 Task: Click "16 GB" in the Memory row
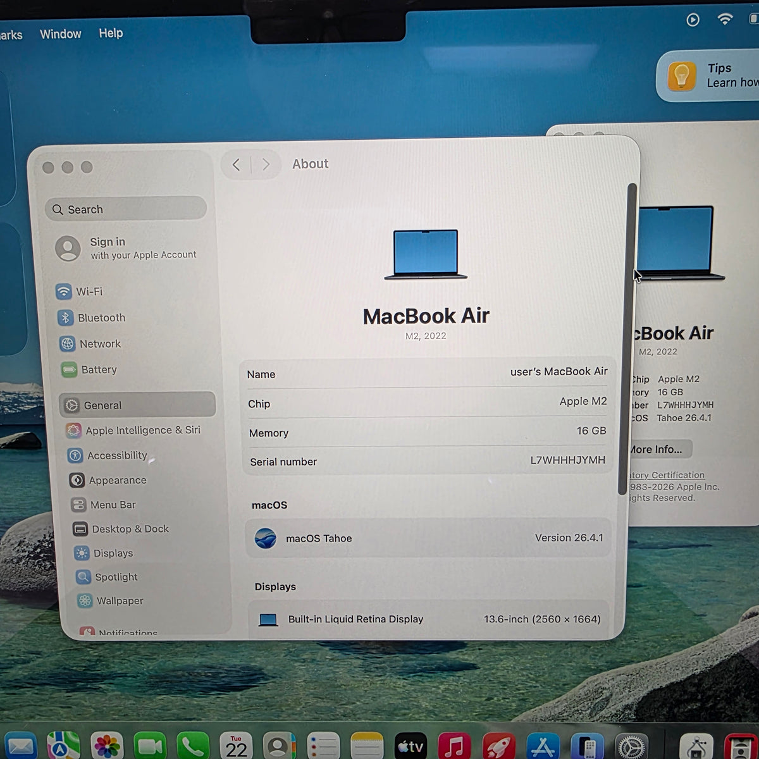pyautogui.click(x=591, y=431)
